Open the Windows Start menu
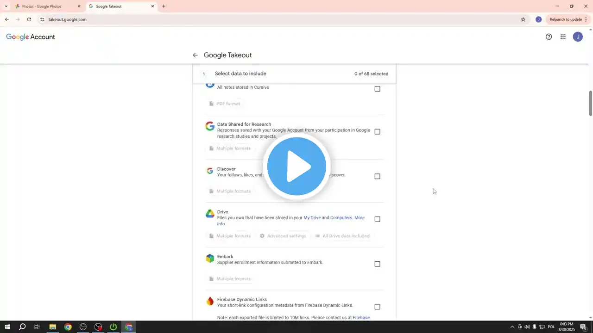This screenshot has width=593, height=333. pos(7,327)
